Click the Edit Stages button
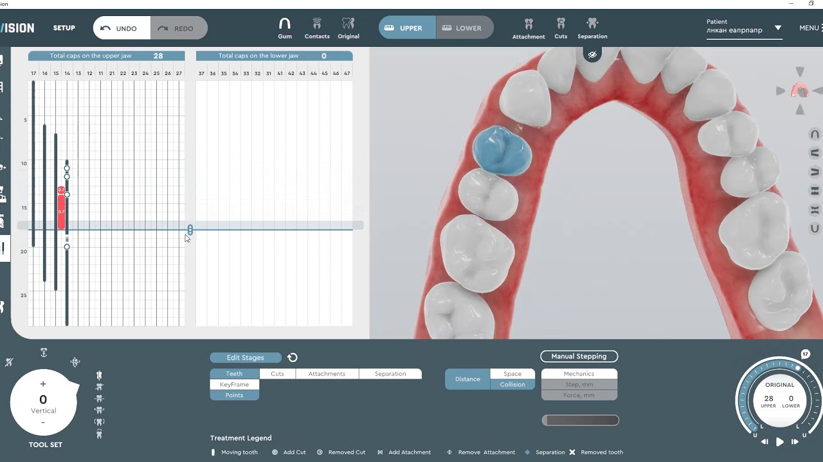Viewport: 823px width, 462px height. tap(246, 357)
